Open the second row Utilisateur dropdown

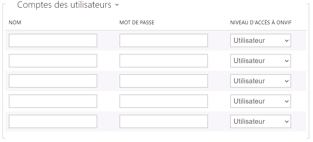click(260, 61)
